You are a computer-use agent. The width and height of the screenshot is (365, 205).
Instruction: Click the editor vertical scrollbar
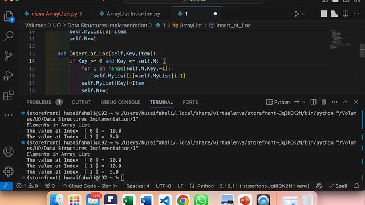(362, 50)
